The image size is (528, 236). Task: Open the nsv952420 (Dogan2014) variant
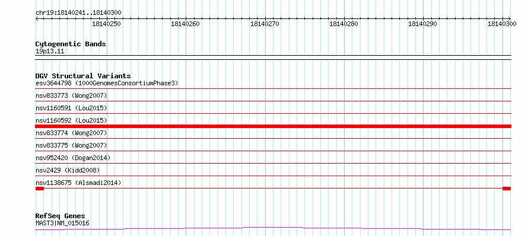(73, 158)
